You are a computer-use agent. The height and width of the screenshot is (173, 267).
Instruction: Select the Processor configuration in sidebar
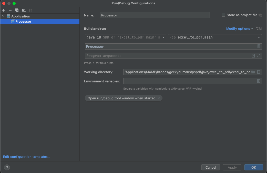[23, 21]
